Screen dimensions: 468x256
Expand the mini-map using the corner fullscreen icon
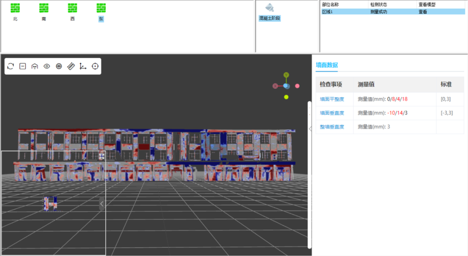point(101,156)
